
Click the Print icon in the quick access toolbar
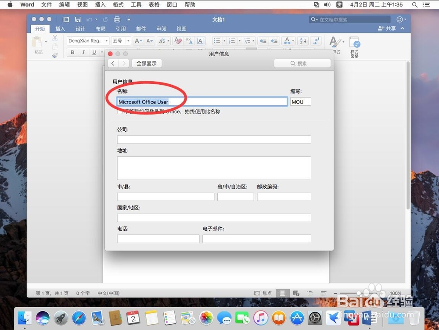click(x=117, y=19)
